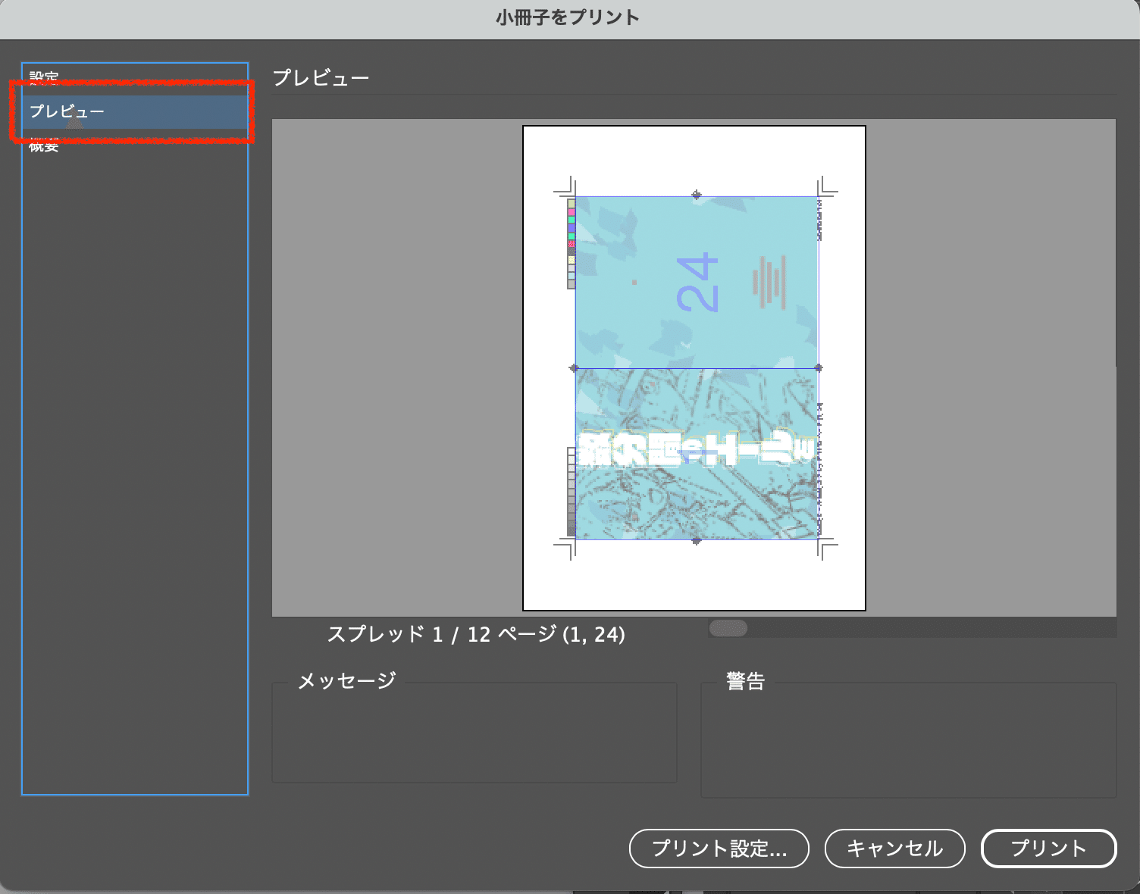Click the spread navigation slider handle
Viewport: 1140px width, 894px height.
pos(728,627)
